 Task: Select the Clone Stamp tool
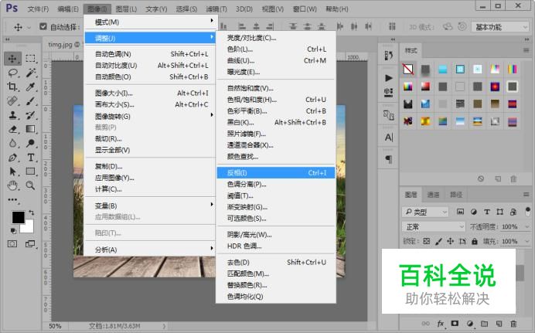[x=12, y=115]
